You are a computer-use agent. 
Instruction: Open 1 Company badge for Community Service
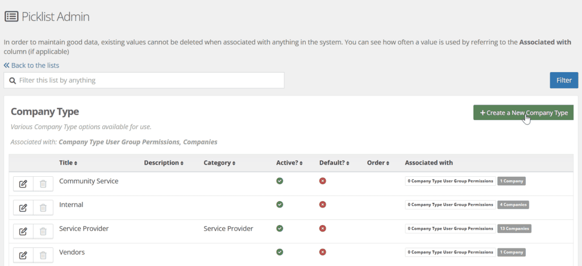(x=512, y=181)
